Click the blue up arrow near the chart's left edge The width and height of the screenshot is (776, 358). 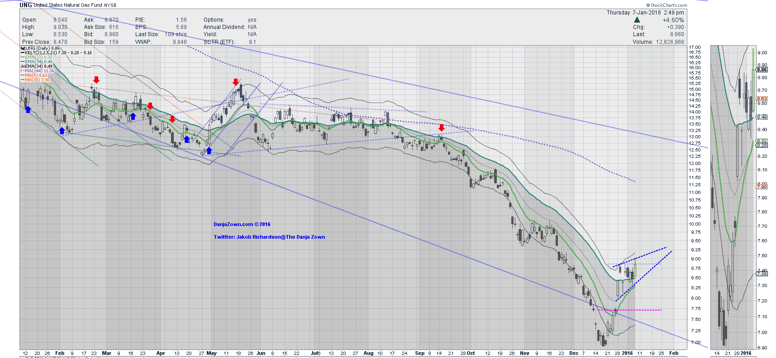28,109
